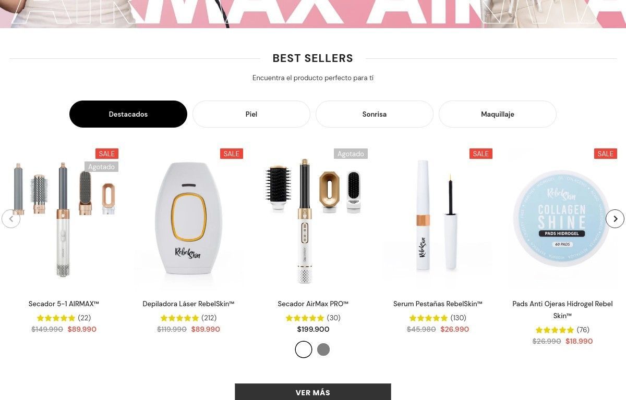Open Serum Pestañas product image
Viewport: 626px width, 400px height.
438,219
